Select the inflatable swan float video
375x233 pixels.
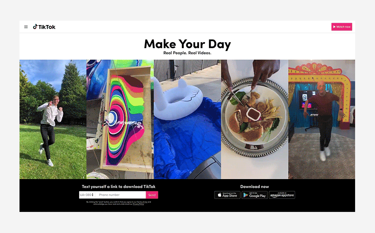187,120
